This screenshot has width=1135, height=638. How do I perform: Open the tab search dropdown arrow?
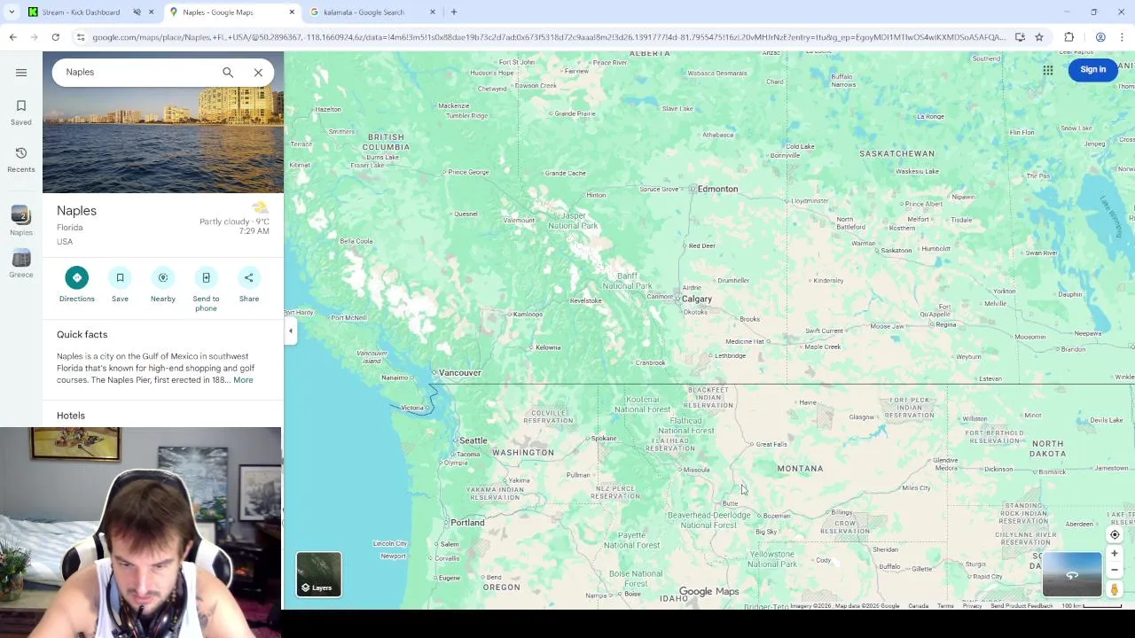pyautogui.click(x=12, y=12)
